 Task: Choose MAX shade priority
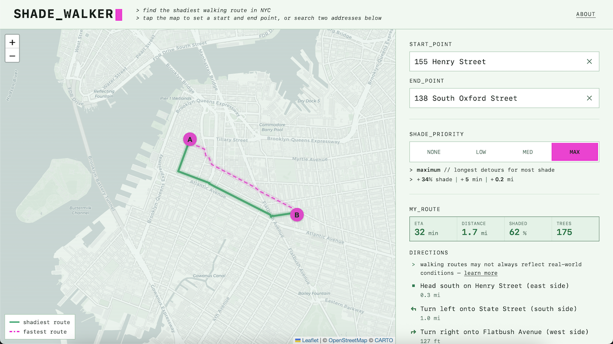point(575,152)
